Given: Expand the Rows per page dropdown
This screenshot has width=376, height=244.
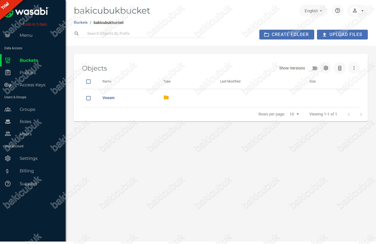Looking at the screenshot, I should (294, 114).
